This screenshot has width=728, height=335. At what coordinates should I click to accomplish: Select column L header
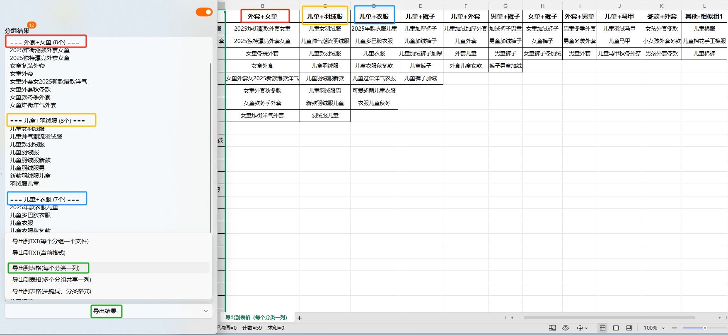pos(704,6)
